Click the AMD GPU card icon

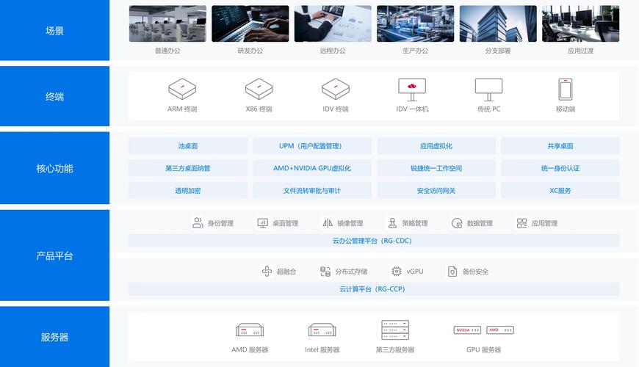click(500, 330)
